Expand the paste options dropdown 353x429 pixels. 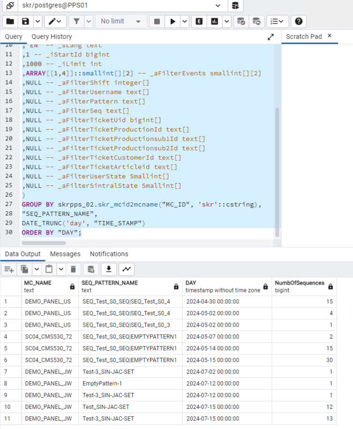tap(61, 269)
